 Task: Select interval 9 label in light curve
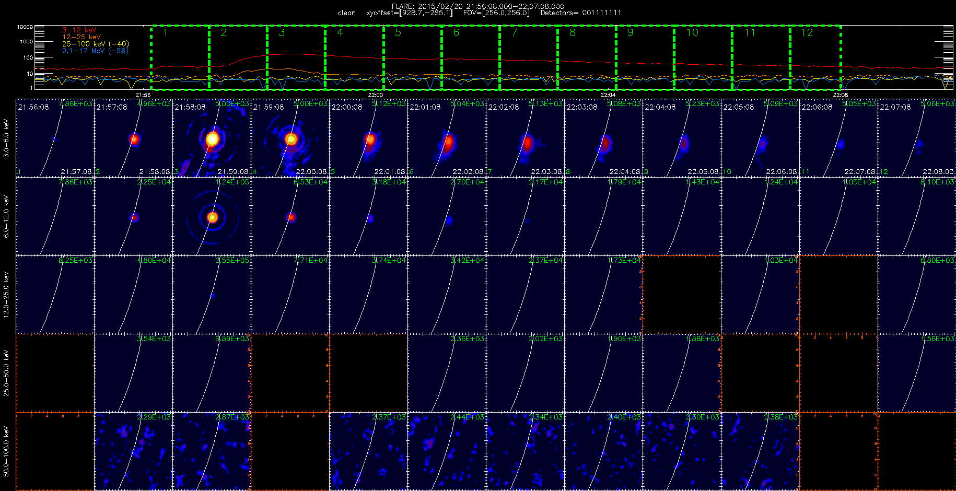pos(630,33)
